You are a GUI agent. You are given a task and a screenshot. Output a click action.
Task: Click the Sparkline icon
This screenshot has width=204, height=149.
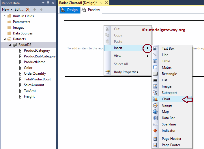click(155, 124)
